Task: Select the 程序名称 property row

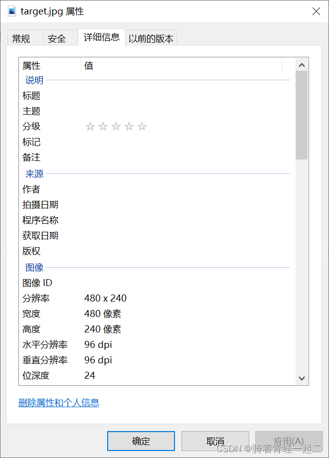Action: point(157,220)
